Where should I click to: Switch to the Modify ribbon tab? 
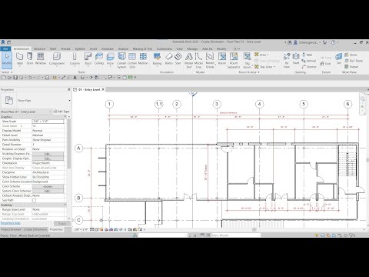221,48
